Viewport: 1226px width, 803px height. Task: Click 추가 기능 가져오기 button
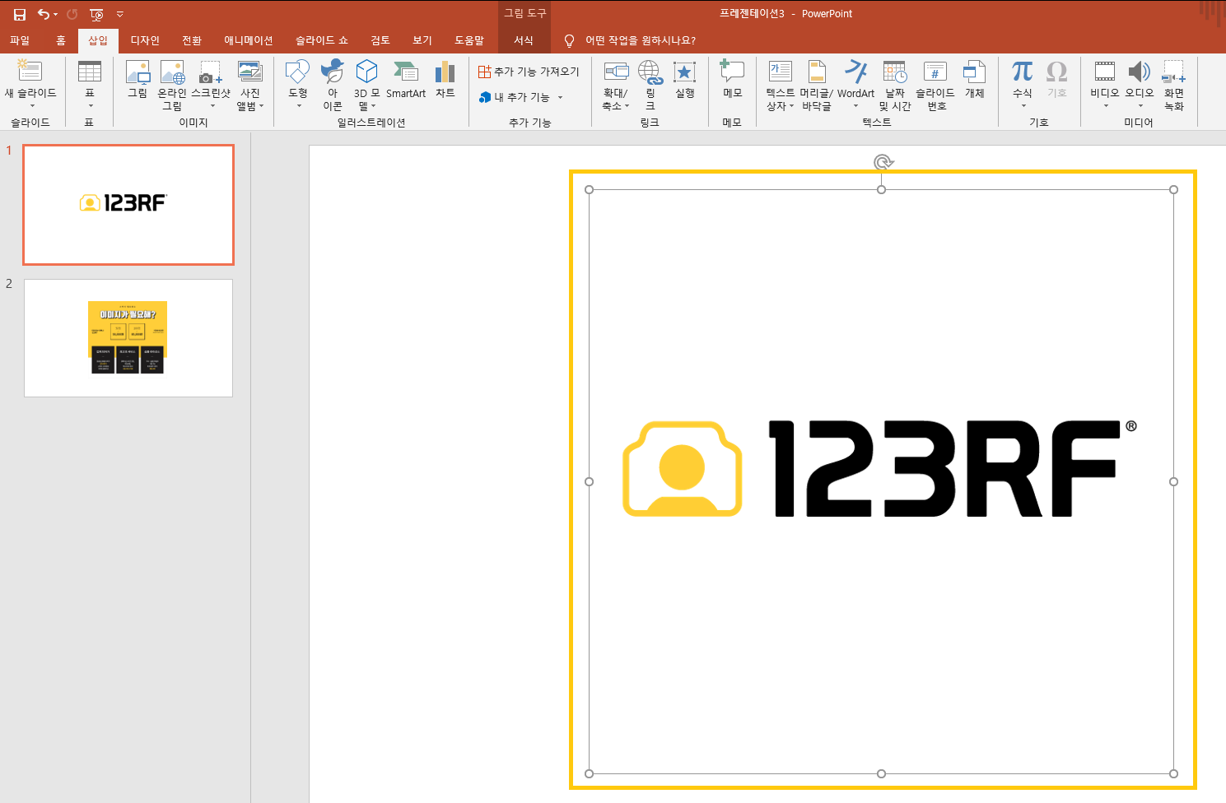529,72
